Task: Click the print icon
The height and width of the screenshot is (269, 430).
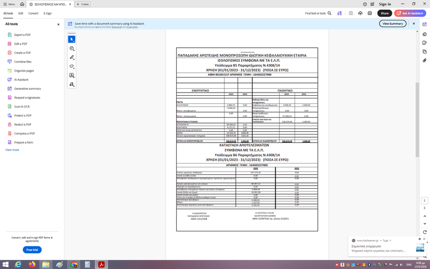Action: pyautogui.click(x=370, y=13)
